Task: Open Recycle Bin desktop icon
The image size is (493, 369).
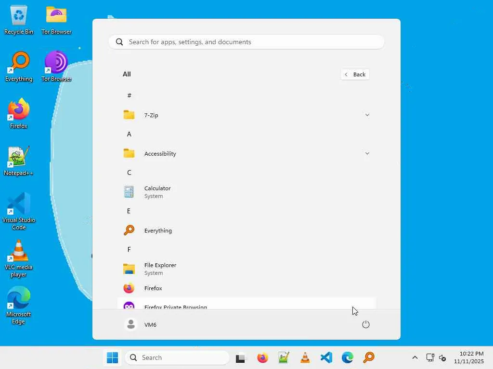Action: [19, 20]
